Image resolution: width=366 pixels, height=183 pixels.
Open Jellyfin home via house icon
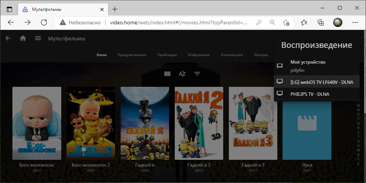(x=23, y=39)
